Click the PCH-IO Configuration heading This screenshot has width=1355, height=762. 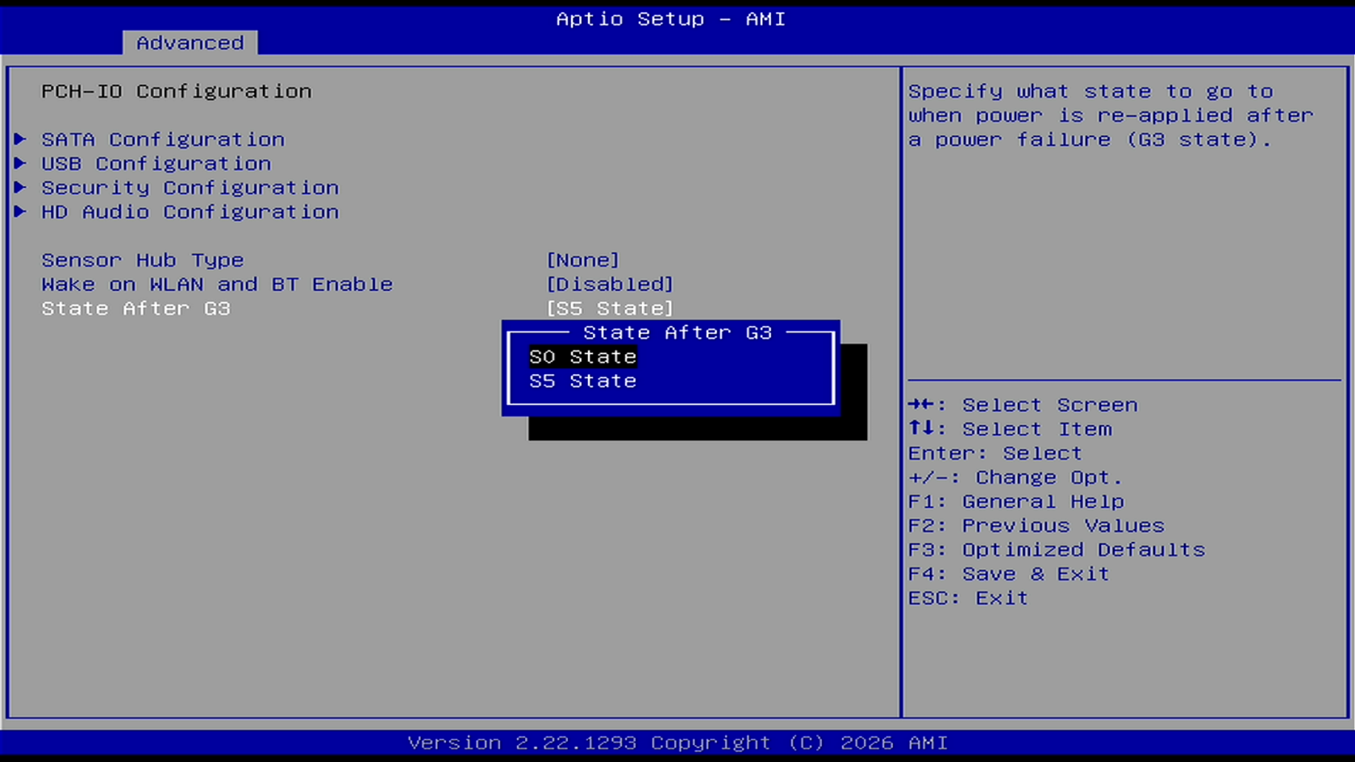(177, 91)
